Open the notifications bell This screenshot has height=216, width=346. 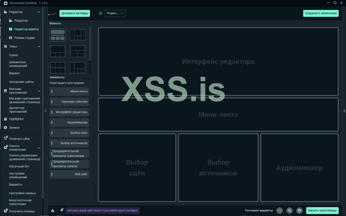(x=62, y=210)
